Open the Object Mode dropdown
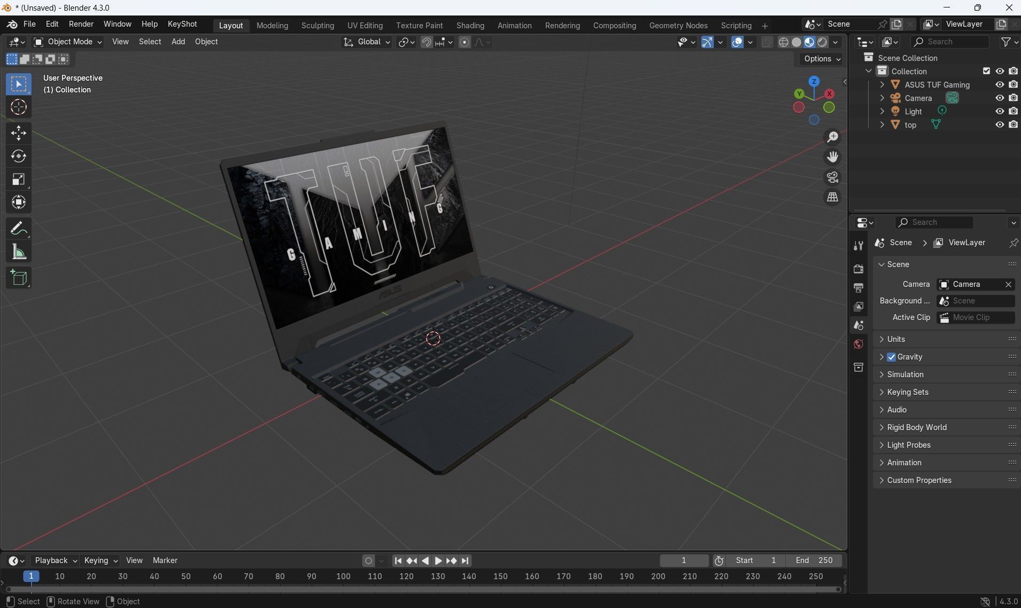Viewport: 1021px width, 608px height. pos(68,42)
